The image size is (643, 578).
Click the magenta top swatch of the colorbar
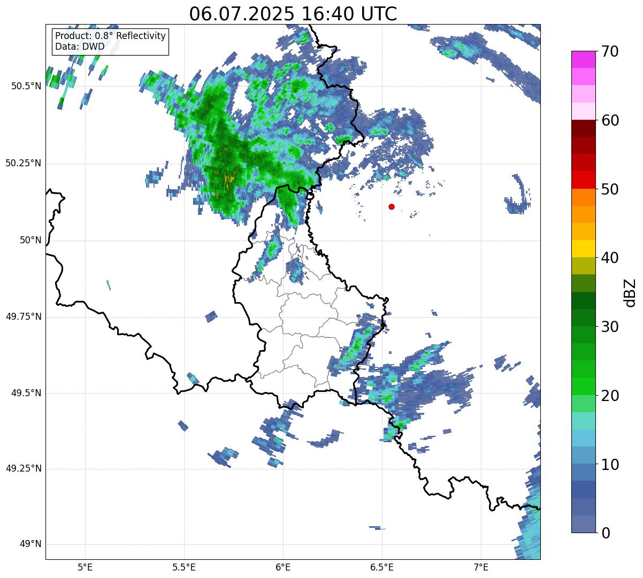(x=583, y=59)
